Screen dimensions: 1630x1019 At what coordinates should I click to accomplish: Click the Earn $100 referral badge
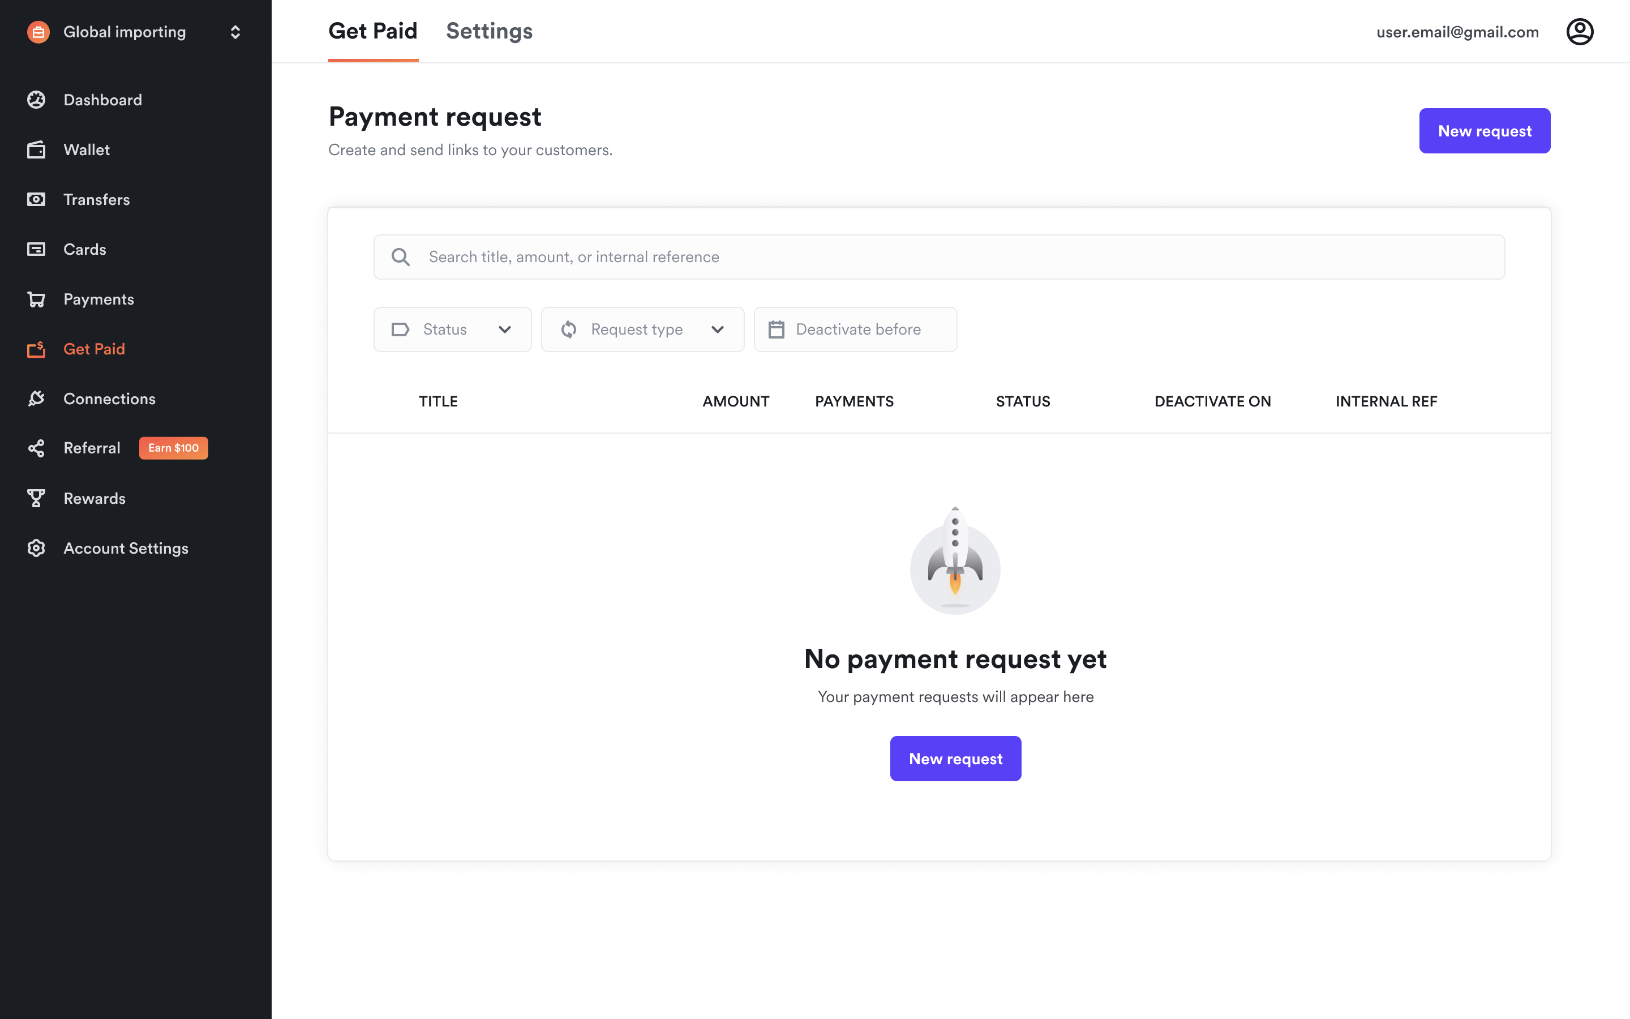(173, 448)
